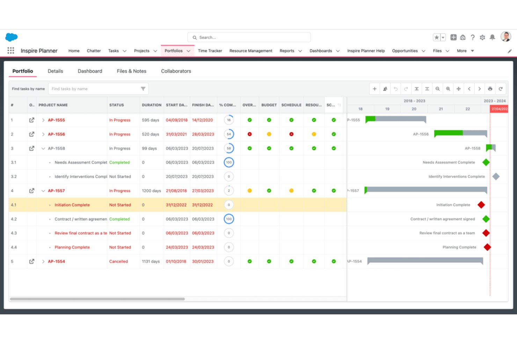Screen dimensions: 517x344
Task: Expand the AP-1554 project row
Action: [x=43, y=261]
